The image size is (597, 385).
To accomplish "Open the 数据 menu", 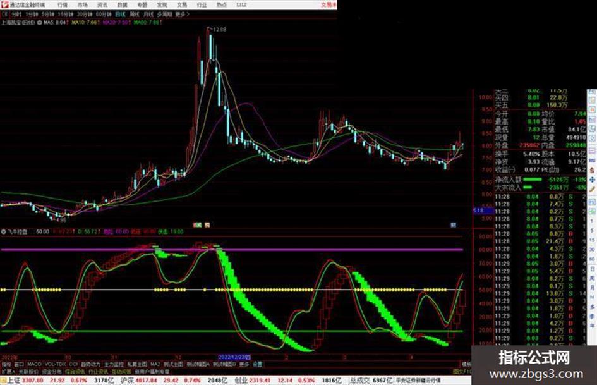I will [122, 4].
